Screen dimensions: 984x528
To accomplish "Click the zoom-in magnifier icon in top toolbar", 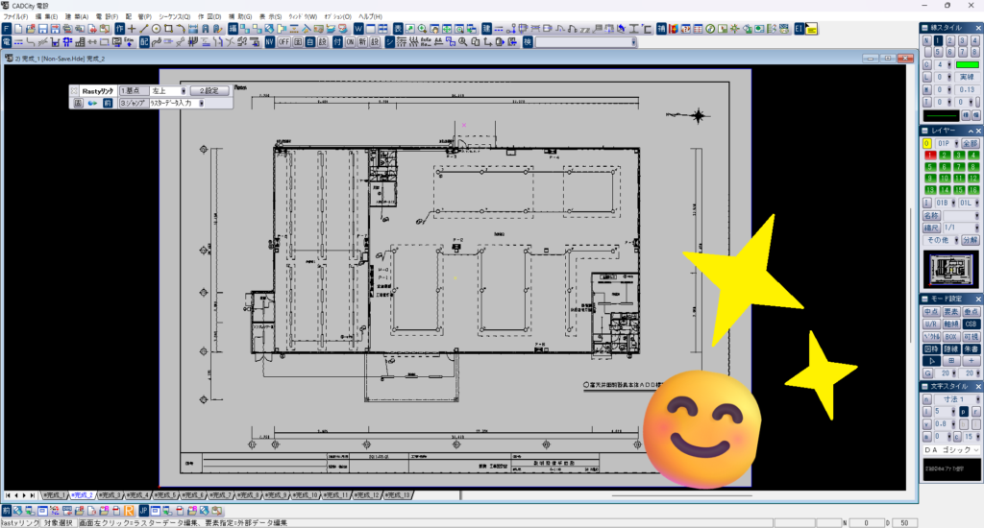I will (423, 29).
